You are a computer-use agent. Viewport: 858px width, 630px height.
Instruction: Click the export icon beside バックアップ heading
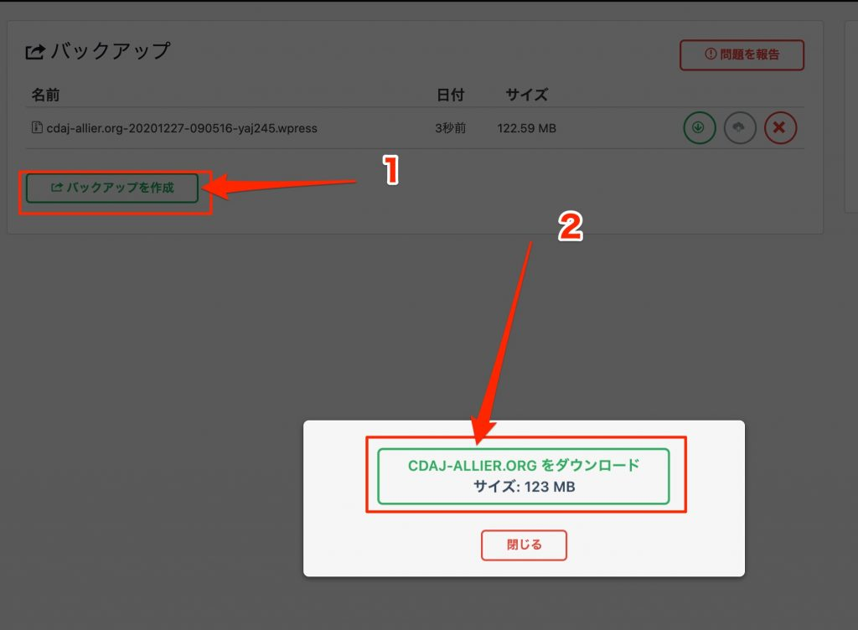click(x=35, y=52)
